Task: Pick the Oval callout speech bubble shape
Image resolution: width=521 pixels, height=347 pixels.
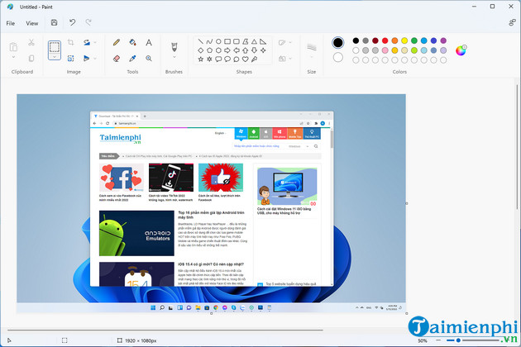Action: click(227, 59)
